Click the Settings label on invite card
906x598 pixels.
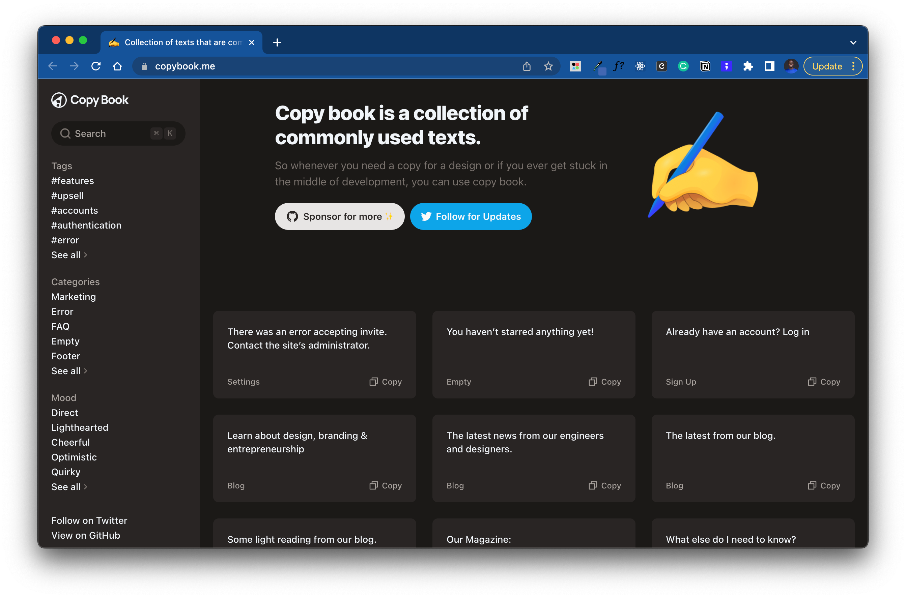click(x=244, y=381)
